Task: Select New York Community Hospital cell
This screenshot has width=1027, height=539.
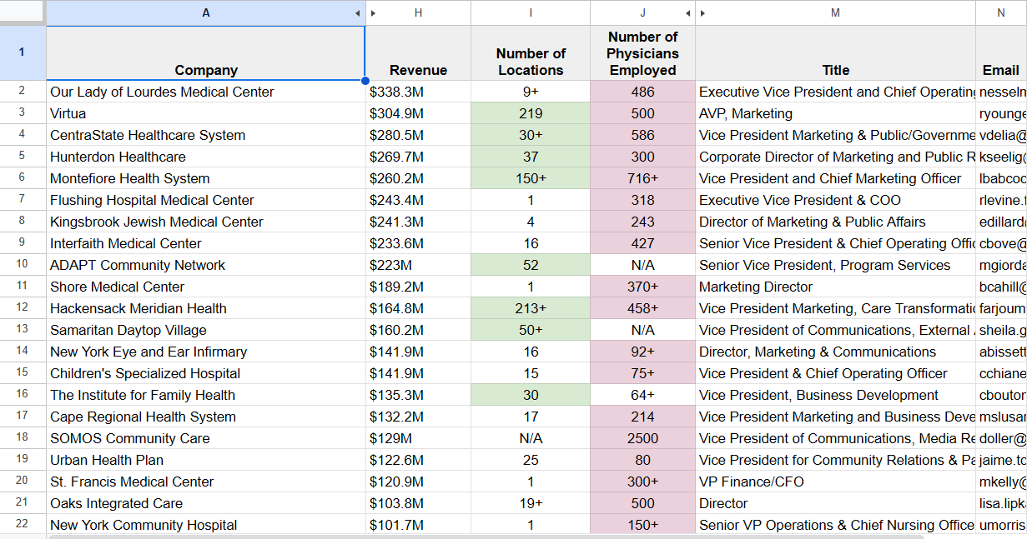Action: point(206,525)
